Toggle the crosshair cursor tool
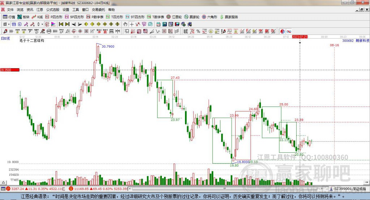This screenshot has width=370, height=200. (x=132, y=24)
